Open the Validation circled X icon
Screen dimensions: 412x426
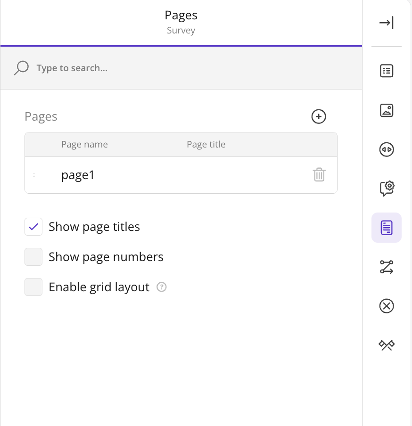coord(386,306)
